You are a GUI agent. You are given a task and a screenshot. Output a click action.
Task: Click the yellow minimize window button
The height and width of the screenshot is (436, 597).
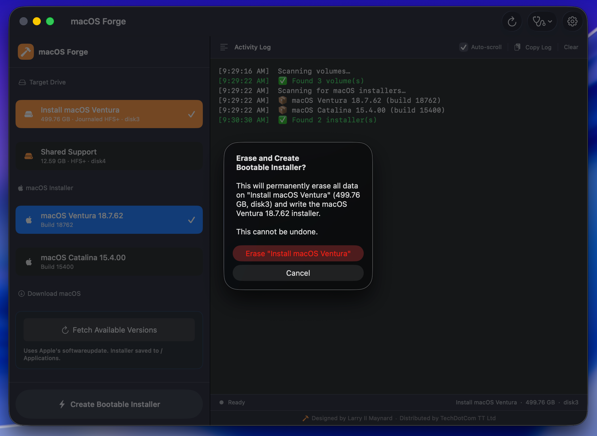(x=37, y=22)
